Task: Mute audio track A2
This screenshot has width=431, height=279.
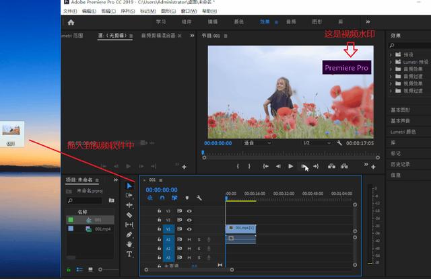Action: 189,249
